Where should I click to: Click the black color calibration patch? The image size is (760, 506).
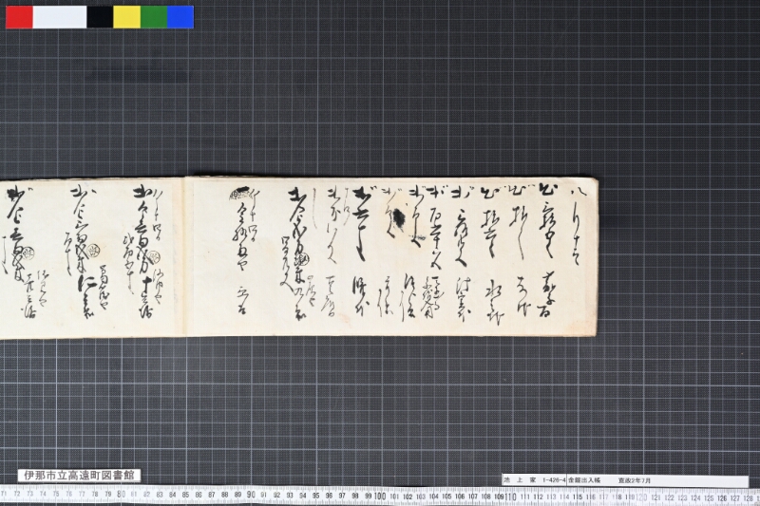click(x=101, y=17)
